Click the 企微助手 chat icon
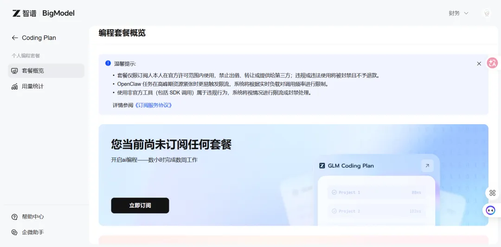Image resolution: width=501 pixels, height=247 pixels. click(x=14, y=232)
